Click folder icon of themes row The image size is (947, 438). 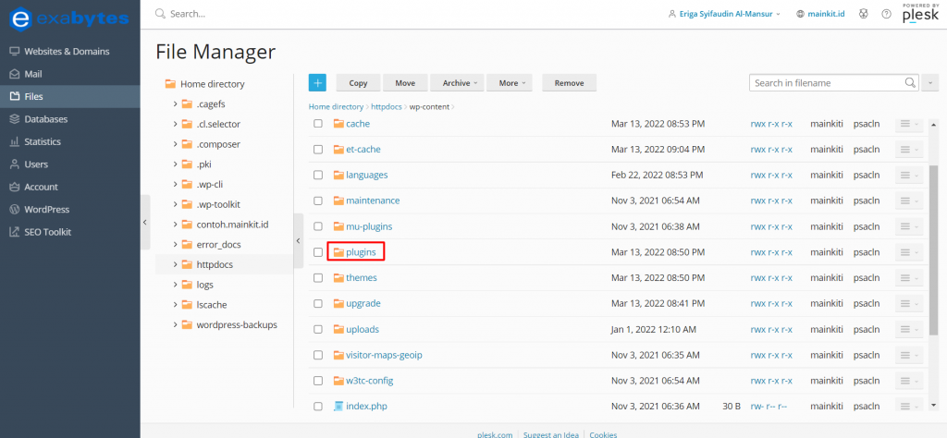point(338,277)
